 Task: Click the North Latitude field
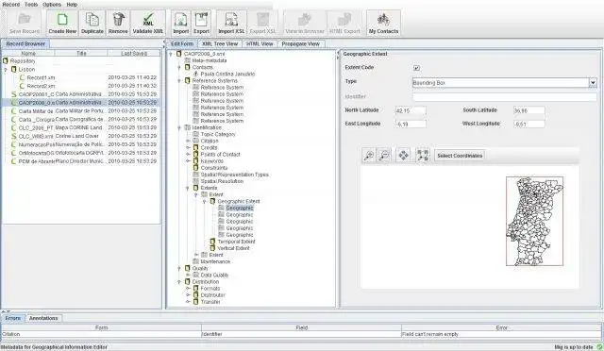point(411,110)
